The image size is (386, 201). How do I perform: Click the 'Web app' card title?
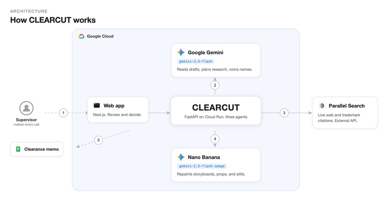[x=114, y=106]
